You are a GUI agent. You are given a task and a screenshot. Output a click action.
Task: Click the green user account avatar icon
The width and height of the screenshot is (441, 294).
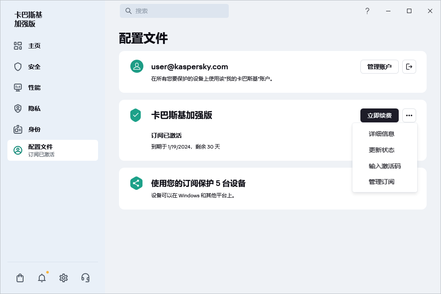137,66
